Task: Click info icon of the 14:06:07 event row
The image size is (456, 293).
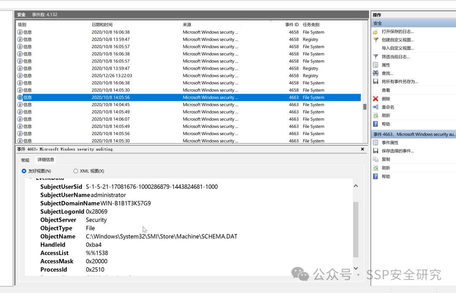Action: [20, 119]
